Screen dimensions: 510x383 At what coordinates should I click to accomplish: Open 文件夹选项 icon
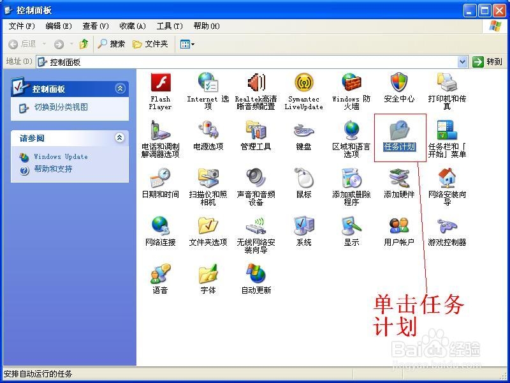[x=208, y=226]
